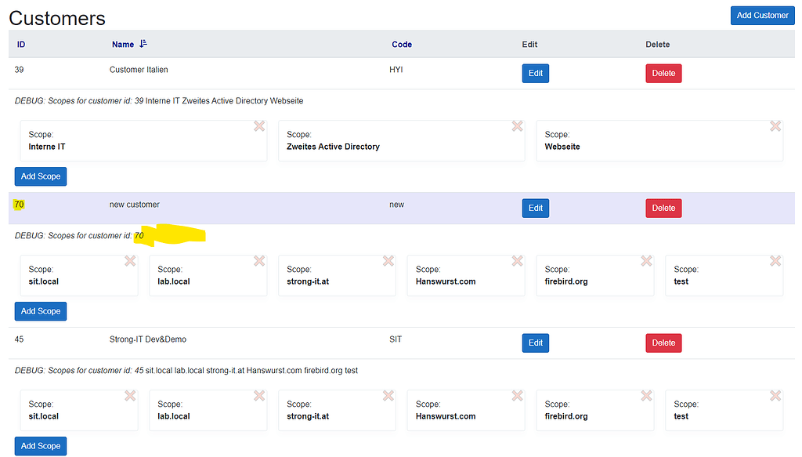Delete Hanswurst.com scope of new customer
Viewport: 802px width, 457px height.
517,261
